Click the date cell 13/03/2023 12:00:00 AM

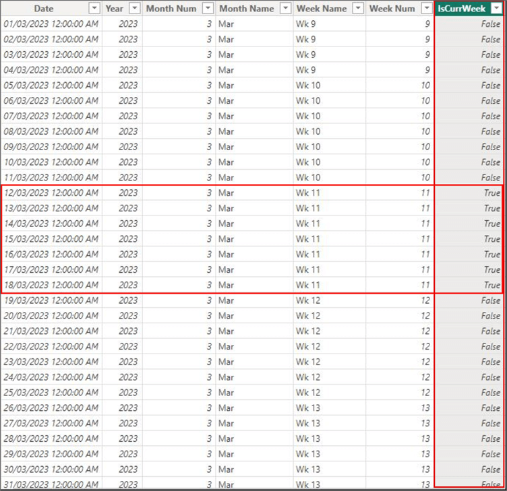tap(51, 208)
